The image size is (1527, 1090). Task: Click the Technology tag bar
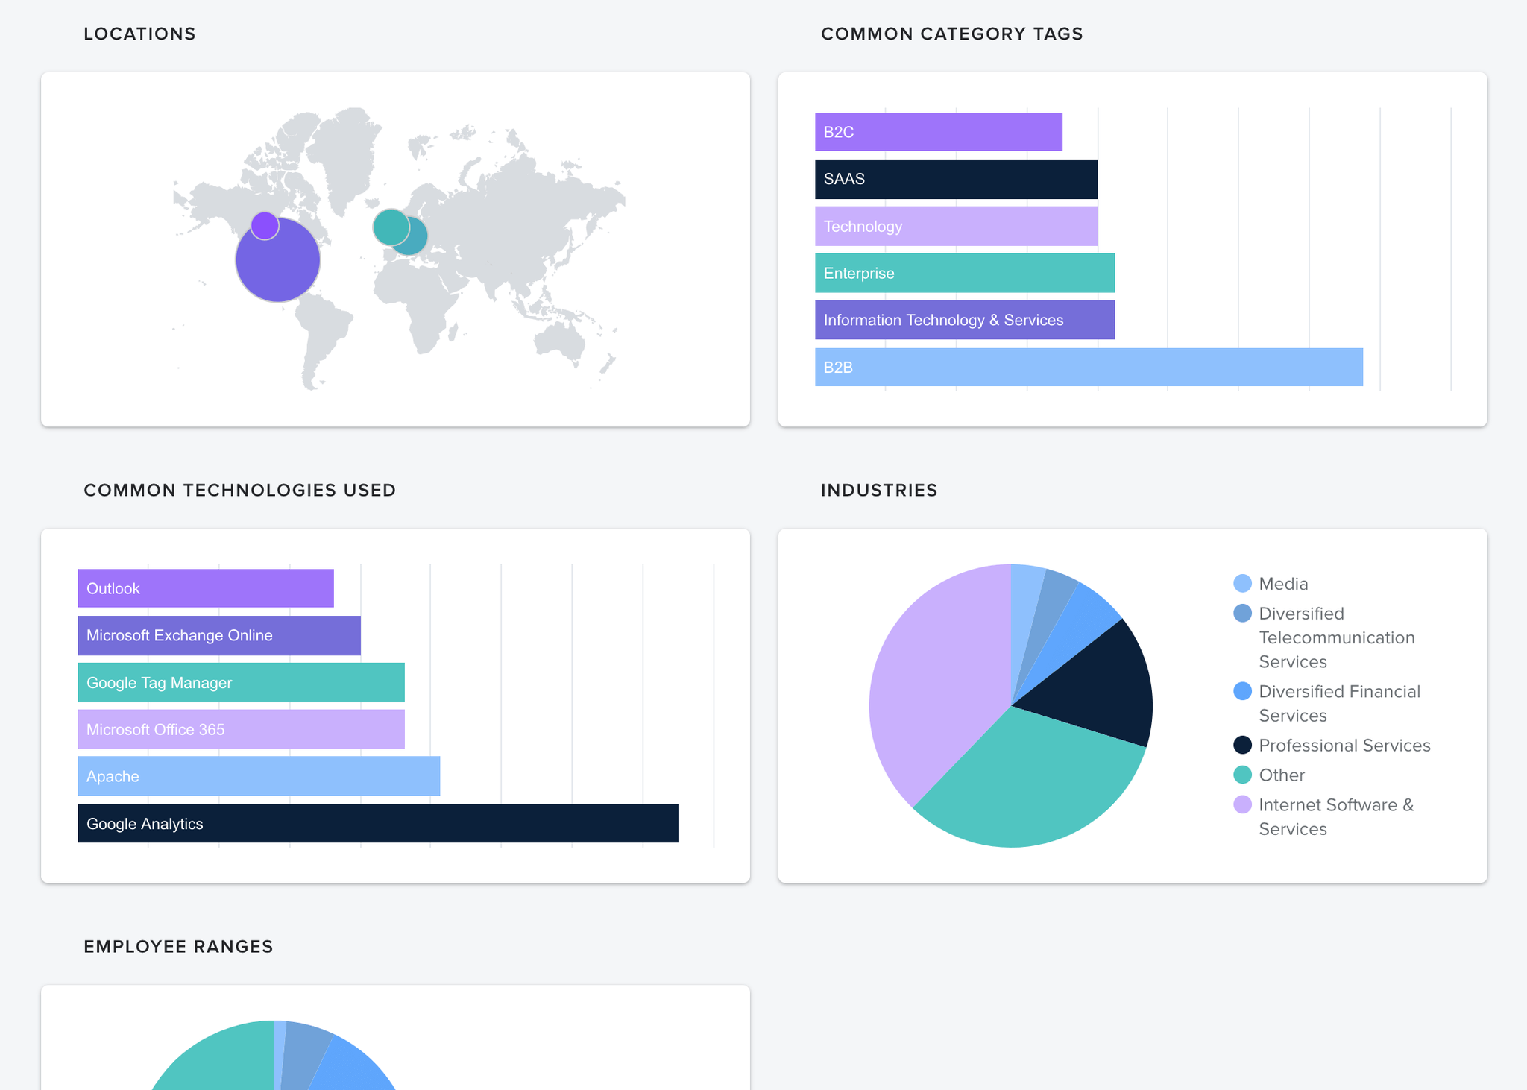click(x=956, y=226)
